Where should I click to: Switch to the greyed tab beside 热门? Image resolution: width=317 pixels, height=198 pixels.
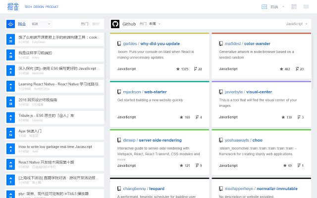tap(96, 24)
